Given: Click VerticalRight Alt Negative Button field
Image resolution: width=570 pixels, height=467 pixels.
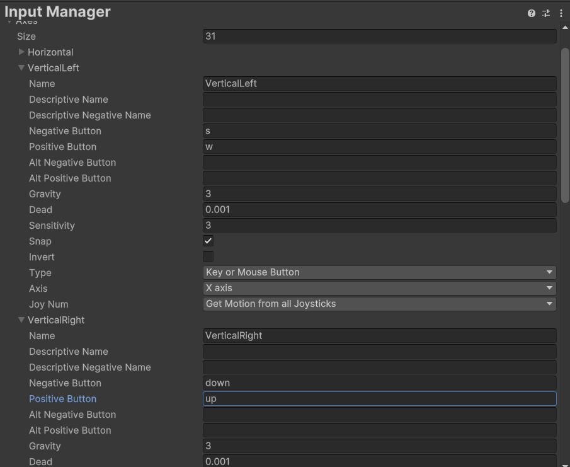Looking at the screenshot, I should pos(380,414).
